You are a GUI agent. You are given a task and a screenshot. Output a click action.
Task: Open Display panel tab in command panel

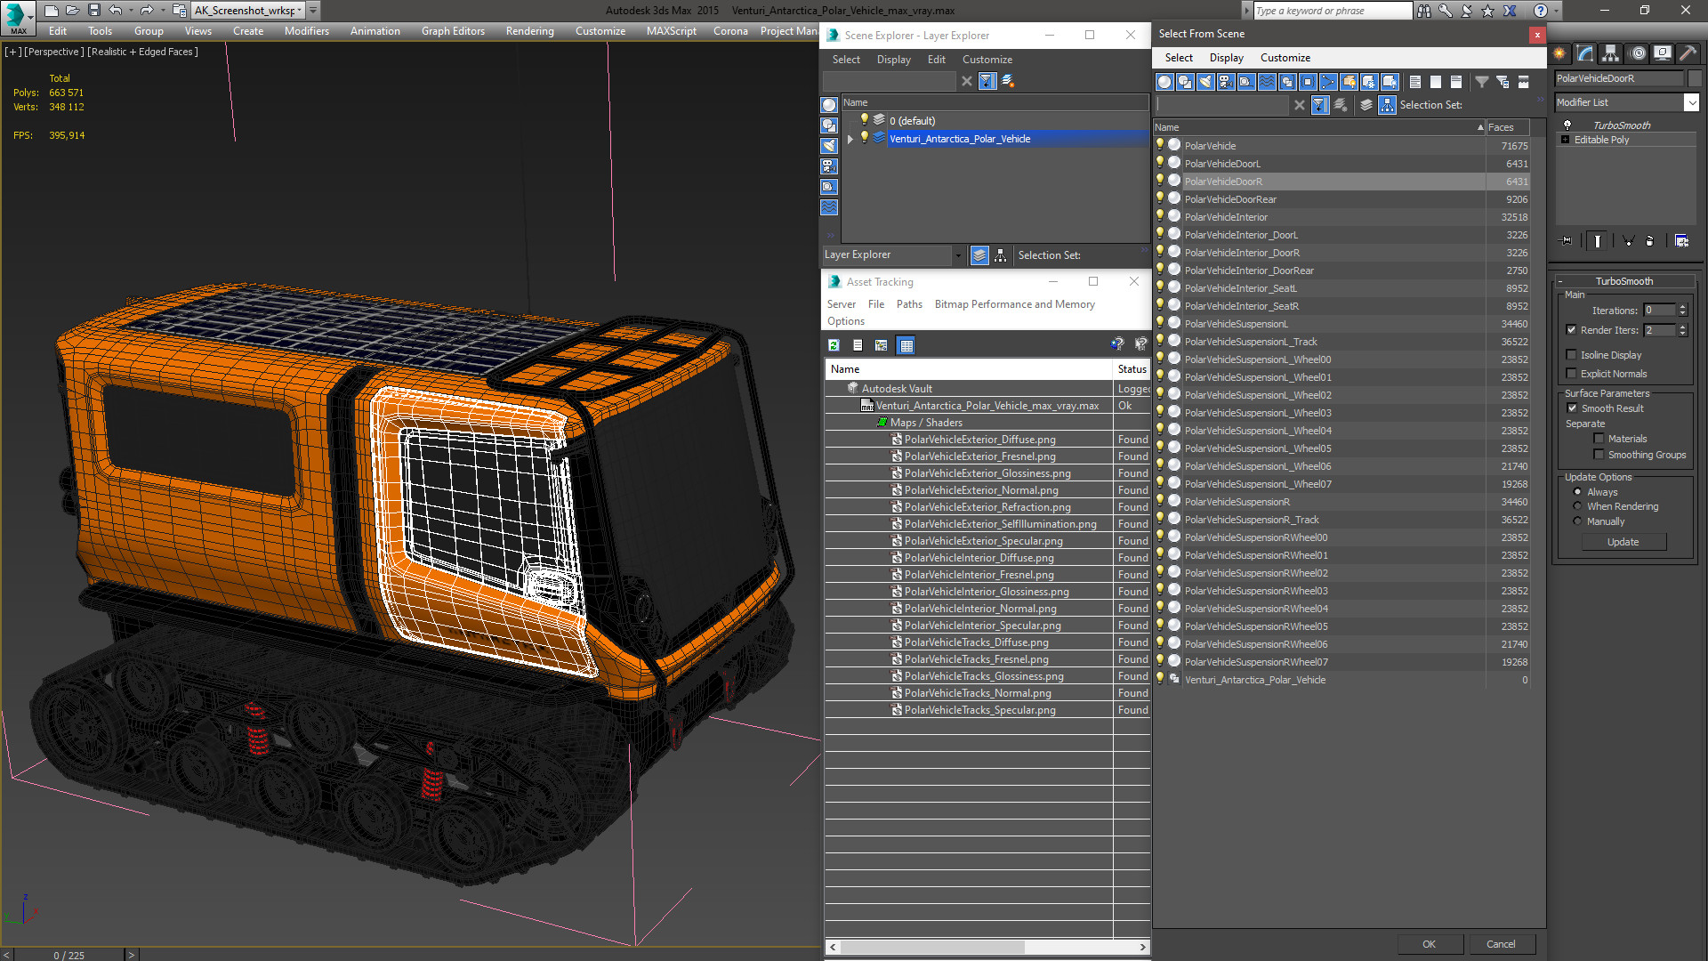pos(1662,53)
